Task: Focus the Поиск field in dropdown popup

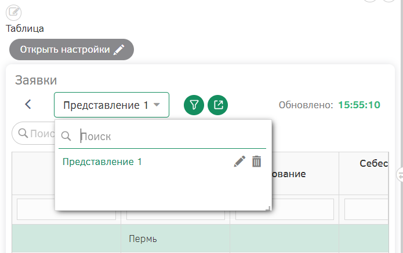Action: tap(173, 136)
